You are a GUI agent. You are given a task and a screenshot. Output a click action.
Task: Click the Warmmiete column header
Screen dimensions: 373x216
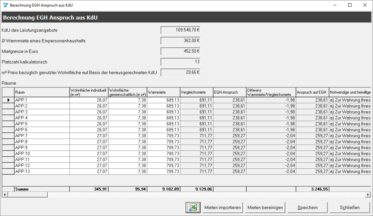pos(163,92)
